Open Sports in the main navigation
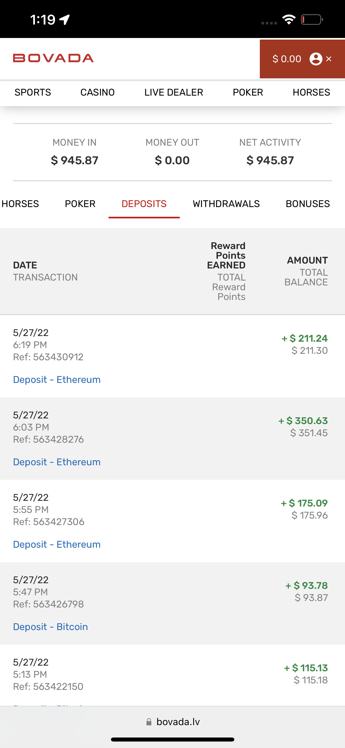This screenshot has height=748, width=345. tap(33, 92)
